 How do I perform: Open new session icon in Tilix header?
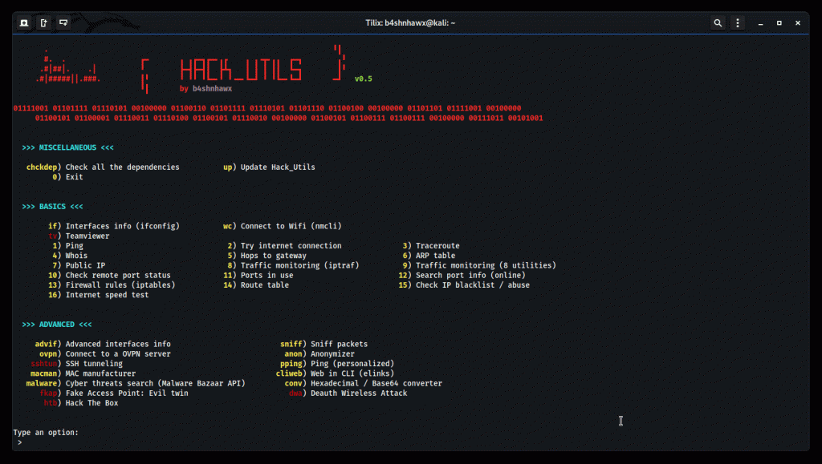[24, 23]
